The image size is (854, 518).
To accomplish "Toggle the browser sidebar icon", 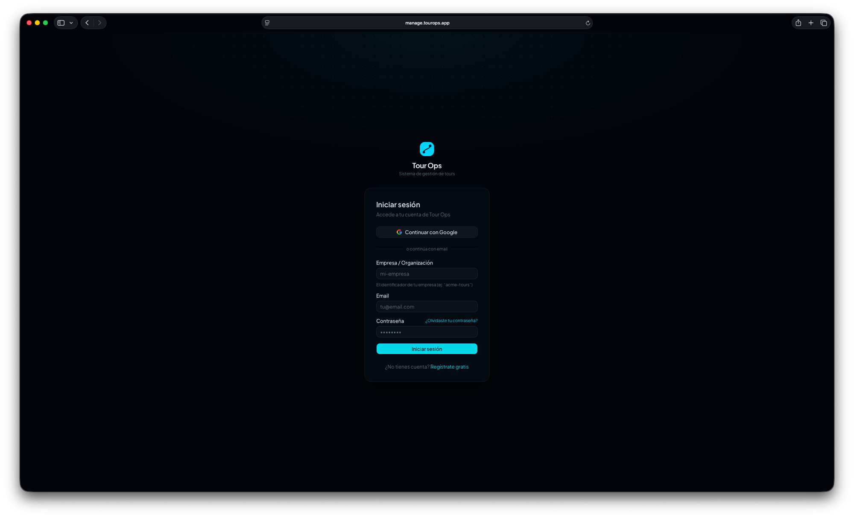I will pyautogui.click(x=60, y=23).
